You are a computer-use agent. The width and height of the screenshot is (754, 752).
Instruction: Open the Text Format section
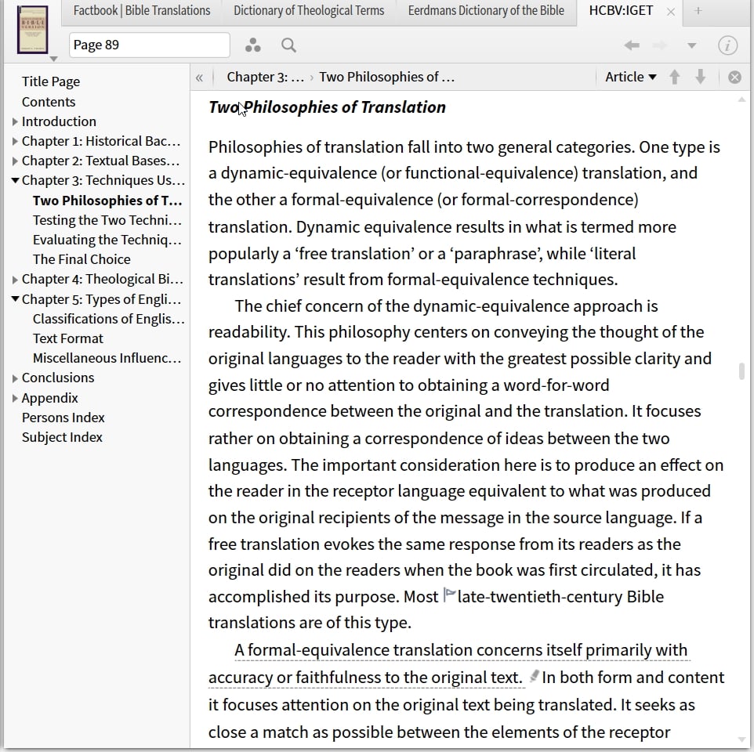[68, 338]
